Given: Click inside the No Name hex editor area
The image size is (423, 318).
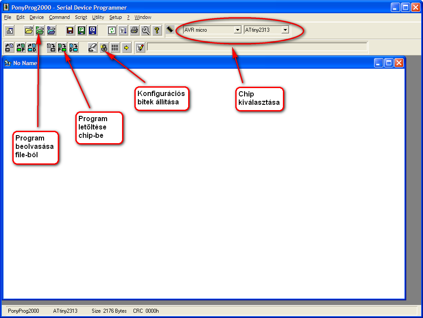Looking at the screenshot, I should [x=204, y=183].
